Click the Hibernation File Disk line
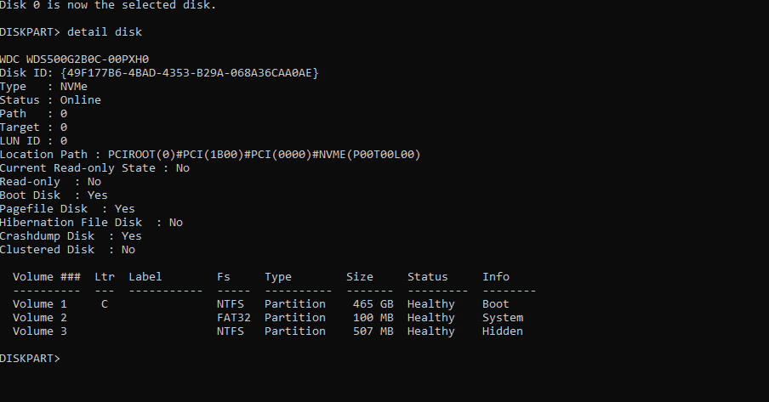The width and height of the screenshot is (769, 402). click(x=91, y=222)
